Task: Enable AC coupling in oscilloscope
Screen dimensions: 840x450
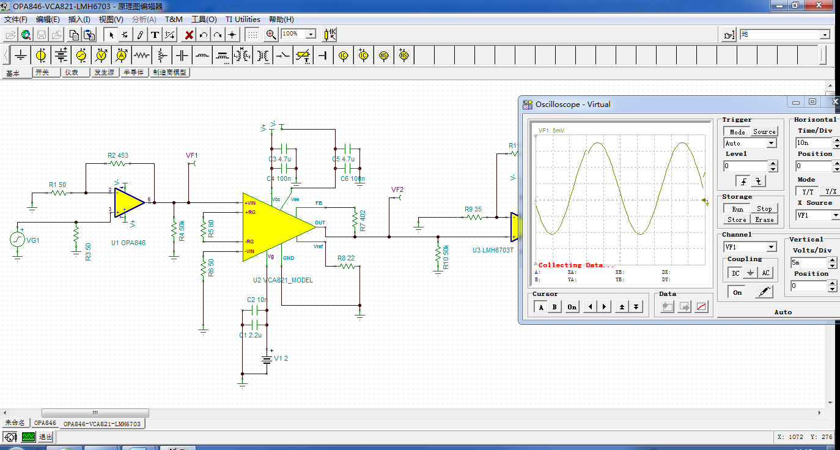Action: tap(765, 273)
